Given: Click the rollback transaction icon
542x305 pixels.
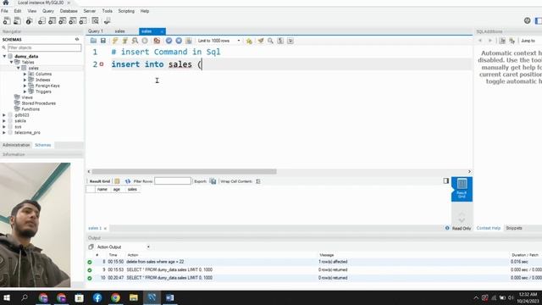Looking at the screenshot, I should point(179,41).
